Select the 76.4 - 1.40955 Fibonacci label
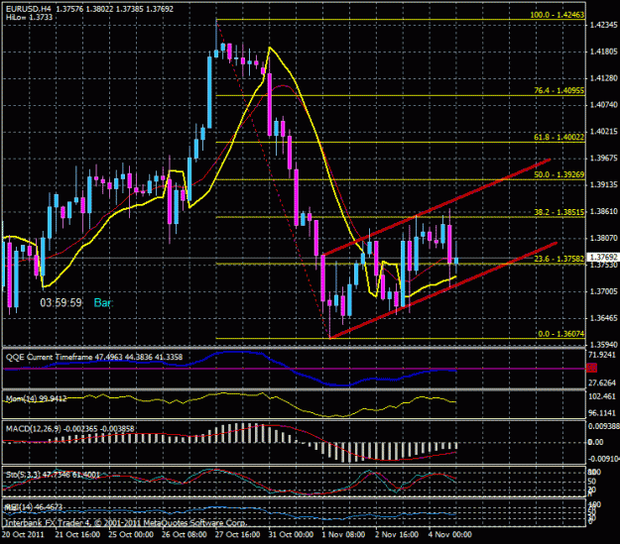This screenshot has height=544, width=620. (x=559, y=91)
